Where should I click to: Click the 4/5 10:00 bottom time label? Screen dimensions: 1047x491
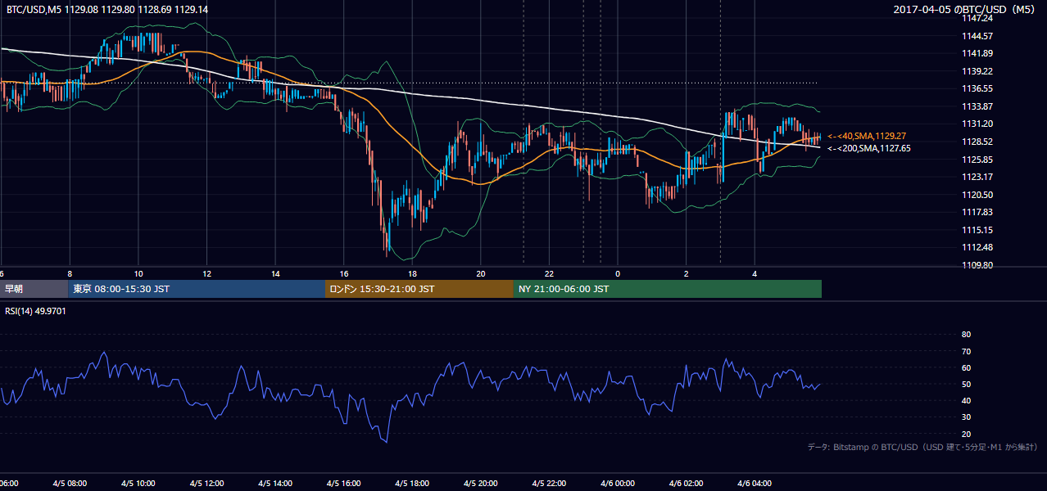coord(138,484)
